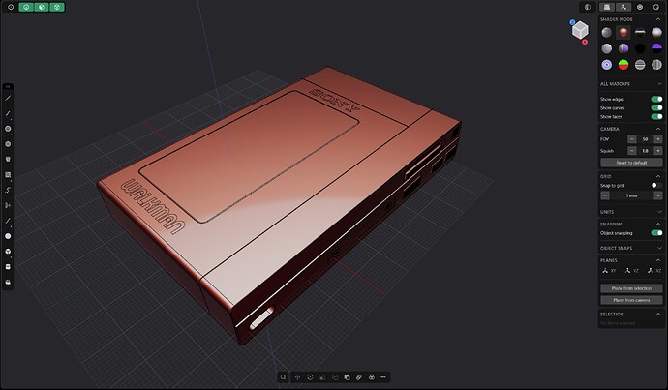Click the Reset to default button
This screenshot has width=668, height=390.
click(631, 163)
